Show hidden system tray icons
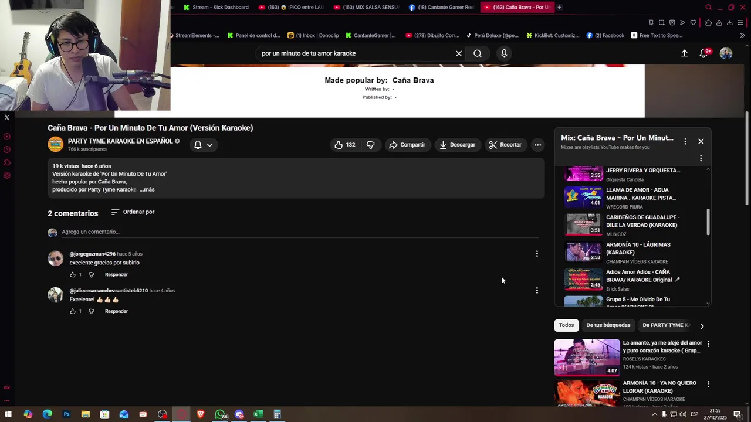 tap(654, 414)
